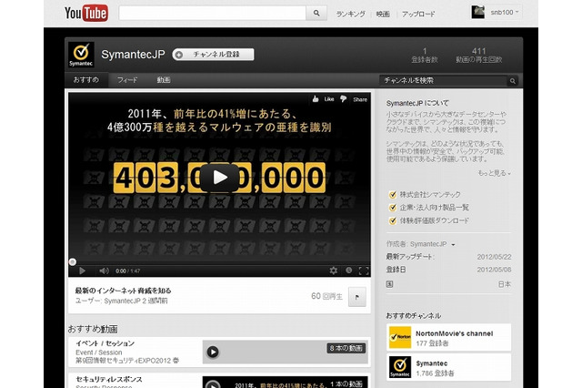This screenshot has height=388, width=582.
Task: Open the 映画 link
Action: [x=383, y=15]
